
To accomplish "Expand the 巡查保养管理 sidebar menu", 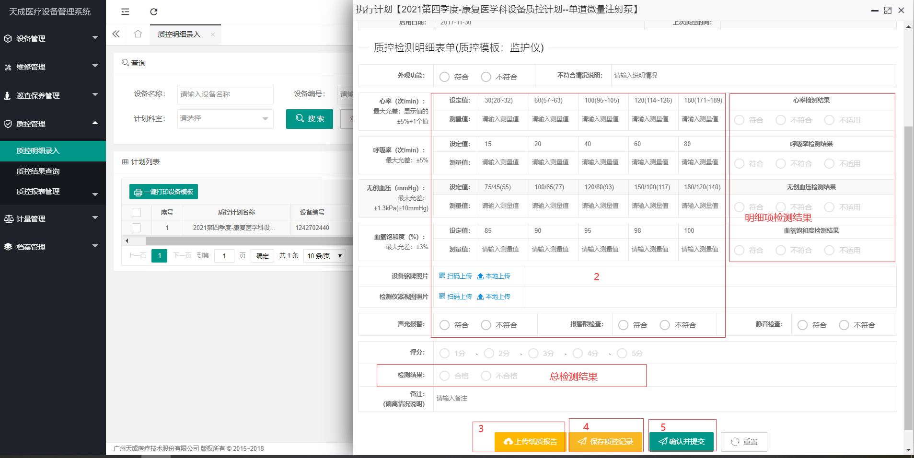I will click(x=53, y=95).
